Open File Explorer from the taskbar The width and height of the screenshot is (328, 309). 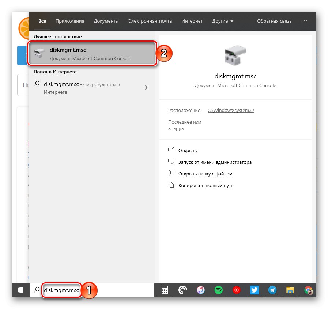click(x=290, y=290)
